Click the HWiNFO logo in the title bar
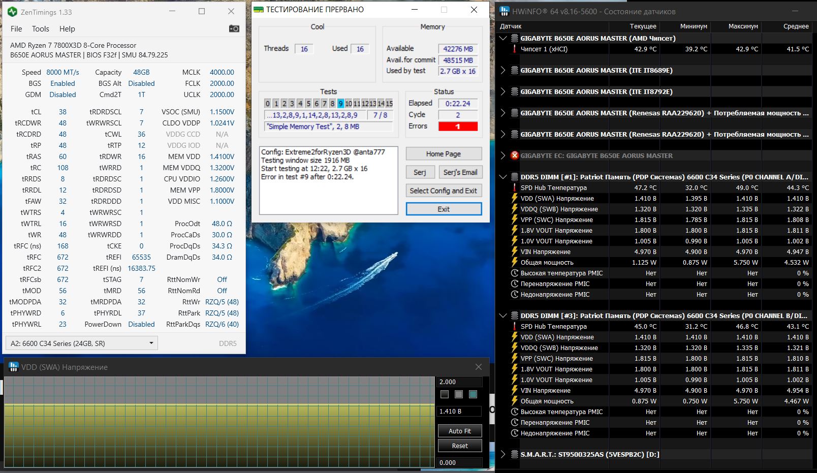Image resolution: width=817 pixels, height=473 pixels. click(x=505, y=11)
